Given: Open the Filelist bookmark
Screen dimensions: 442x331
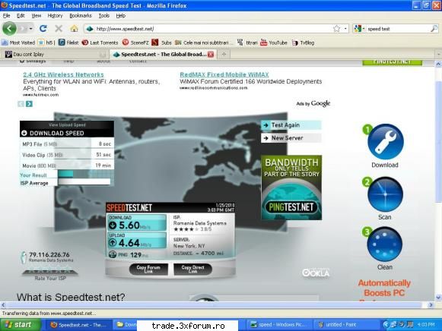Looking at the screenshot, I should pyautogui.click(x=68, y=43).
